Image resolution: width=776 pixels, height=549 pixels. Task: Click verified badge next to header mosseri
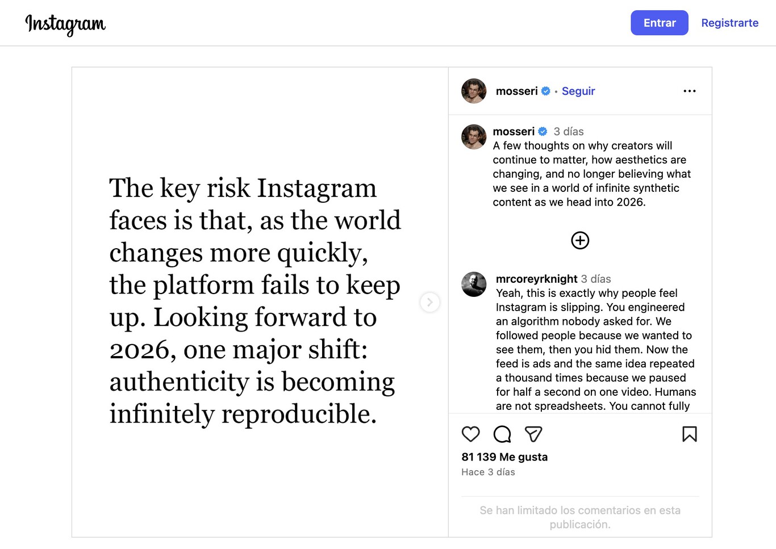click(x=545, y=91)
